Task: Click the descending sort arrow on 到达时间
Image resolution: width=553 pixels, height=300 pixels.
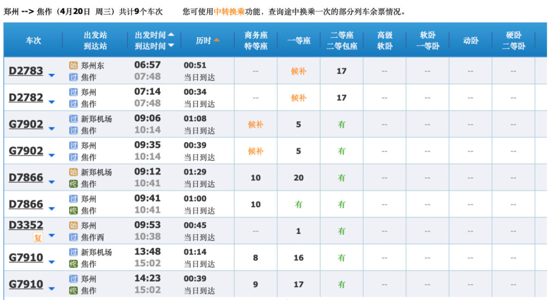Action: [171, 46]
